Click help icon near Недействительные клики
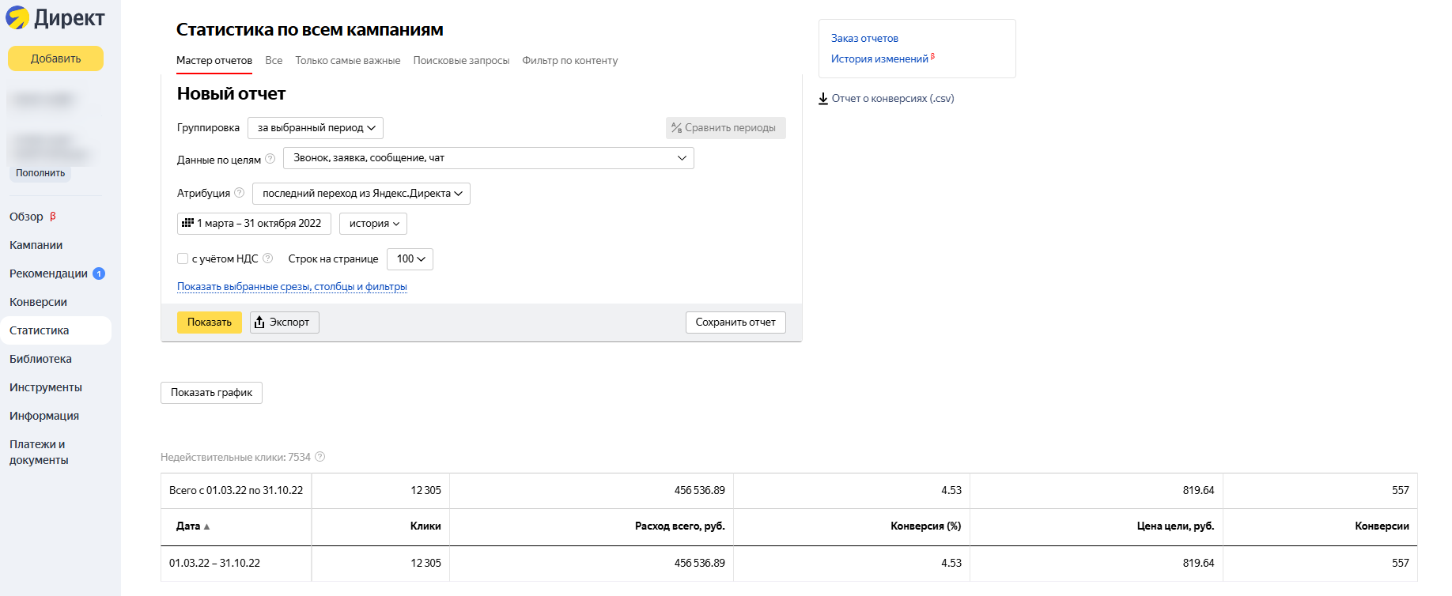This screenshot has width=1452, height=596. [320, 457]
